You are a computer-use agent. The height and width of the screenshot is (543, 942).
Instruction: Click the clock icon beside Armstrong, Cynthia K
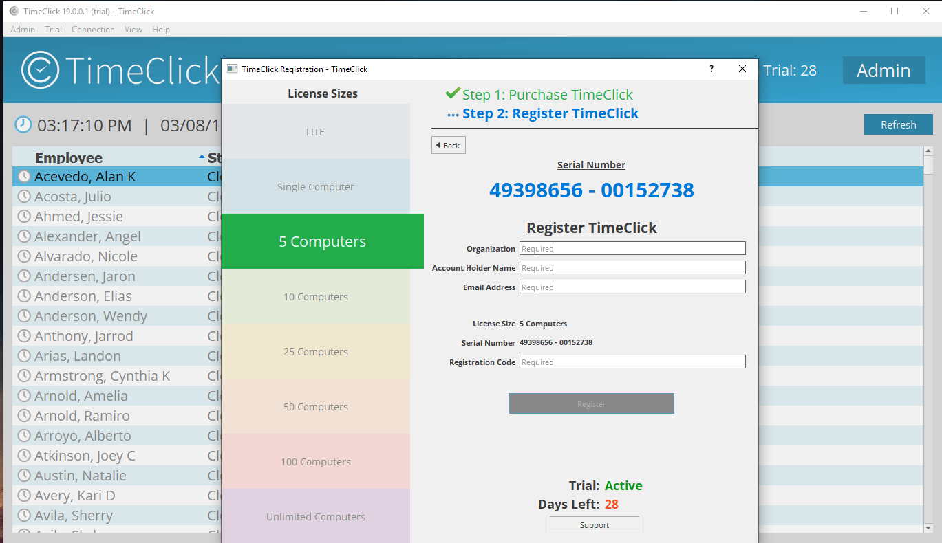point(24,376)
